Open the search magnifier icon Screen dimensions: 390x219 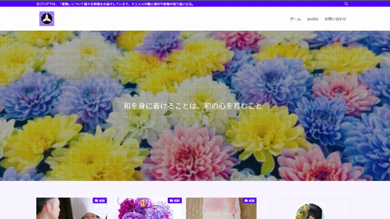click(x=346, y=3)
